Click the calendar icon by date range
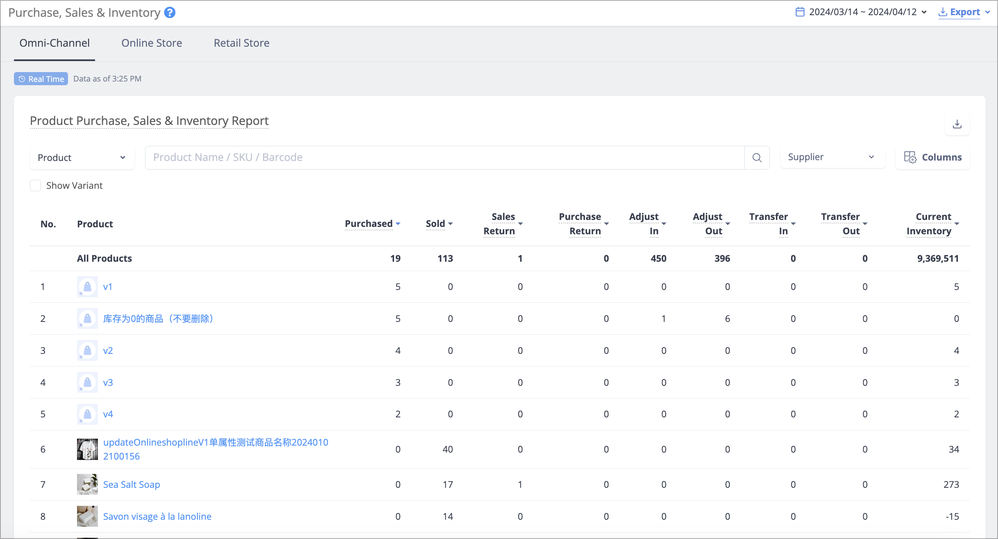This screenshot has width=998, height=539. point(800,12)
